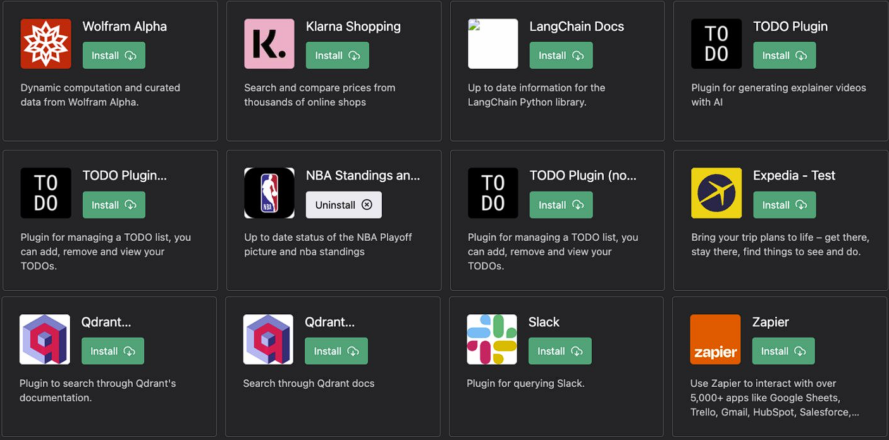The height and width of the screenshot is (440, 889).
Task: Click the 'Expedia - Test' title
Action: pyautogui.click(x=794, y=176)
